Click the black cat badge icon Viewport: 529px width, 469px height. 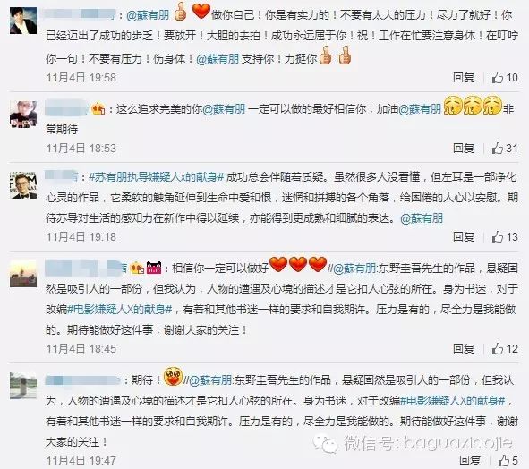click(x=154, y=268)
